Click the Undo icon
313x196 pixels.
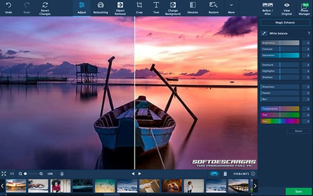tap(8, 5)
